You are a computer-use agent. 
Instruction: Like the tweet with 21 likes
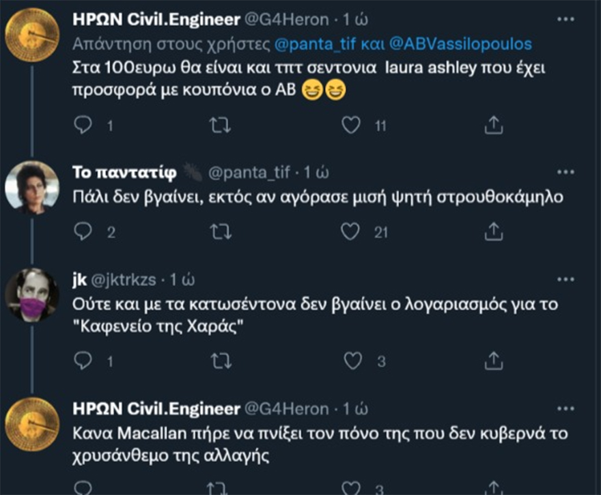(350, 233)
